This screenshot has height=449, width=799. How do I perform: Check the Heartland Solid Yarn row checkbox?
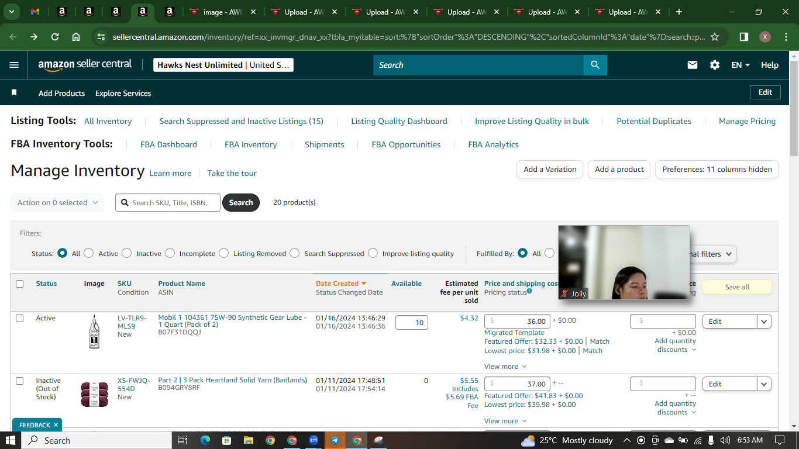point(20,381)
